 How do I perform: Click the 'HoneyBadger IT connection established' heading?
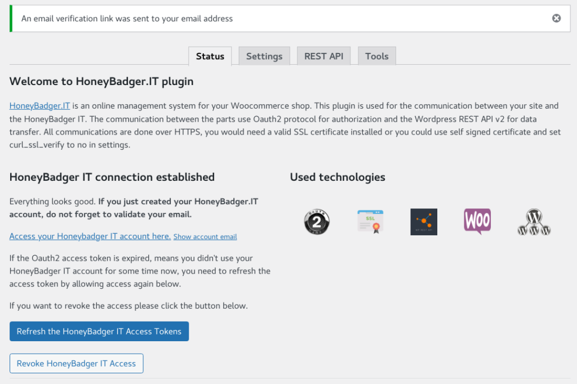[x=112, y=177]
